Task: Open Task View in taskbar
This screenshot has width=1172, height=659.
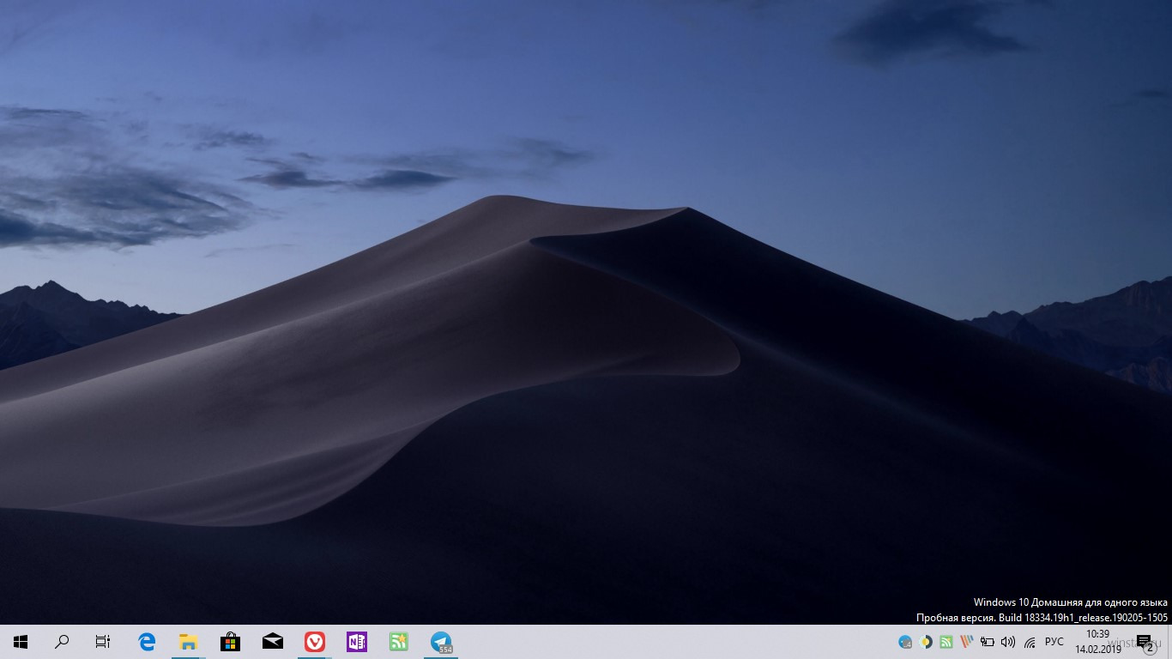Action: point(103,641)
